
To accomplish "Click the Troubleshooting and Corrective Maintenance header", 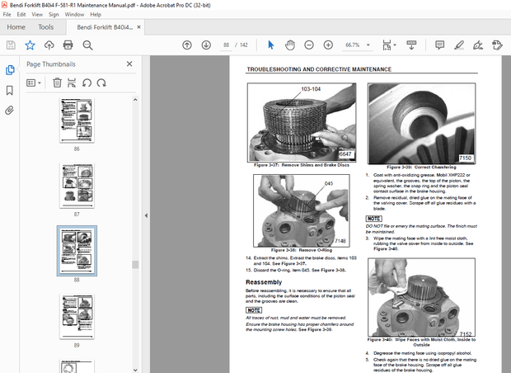I will (319, 69).
